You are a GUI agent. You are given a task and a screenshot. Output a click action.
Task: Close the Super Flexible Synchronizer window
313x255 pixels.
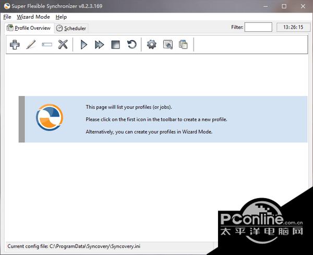[303, 6]
